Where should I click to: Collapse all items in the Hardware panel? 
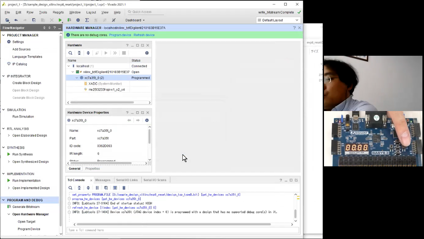pos(79,53)
